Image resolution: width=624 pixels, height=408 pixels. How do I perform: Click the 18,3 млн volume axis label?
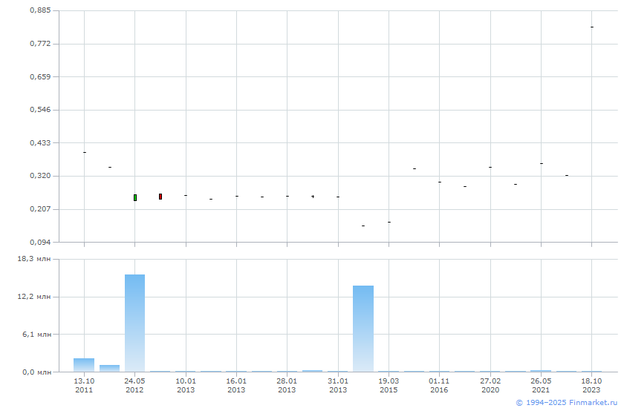(34, 259)
